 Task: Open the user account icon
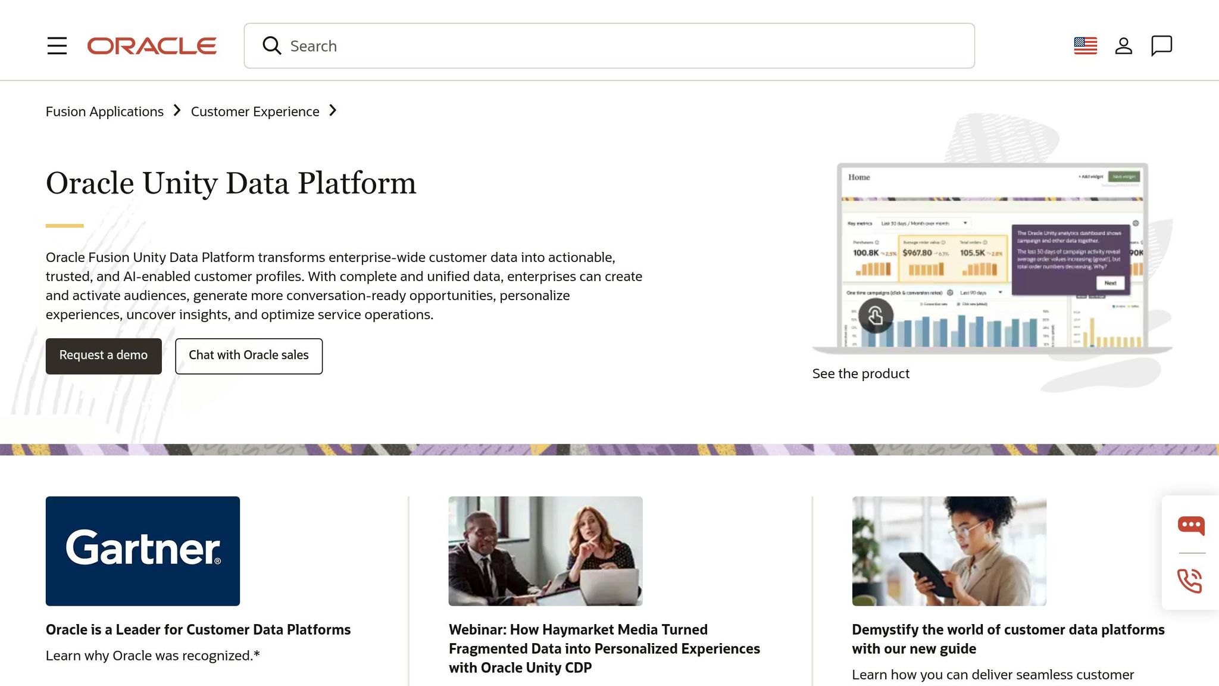point(1123,46)
